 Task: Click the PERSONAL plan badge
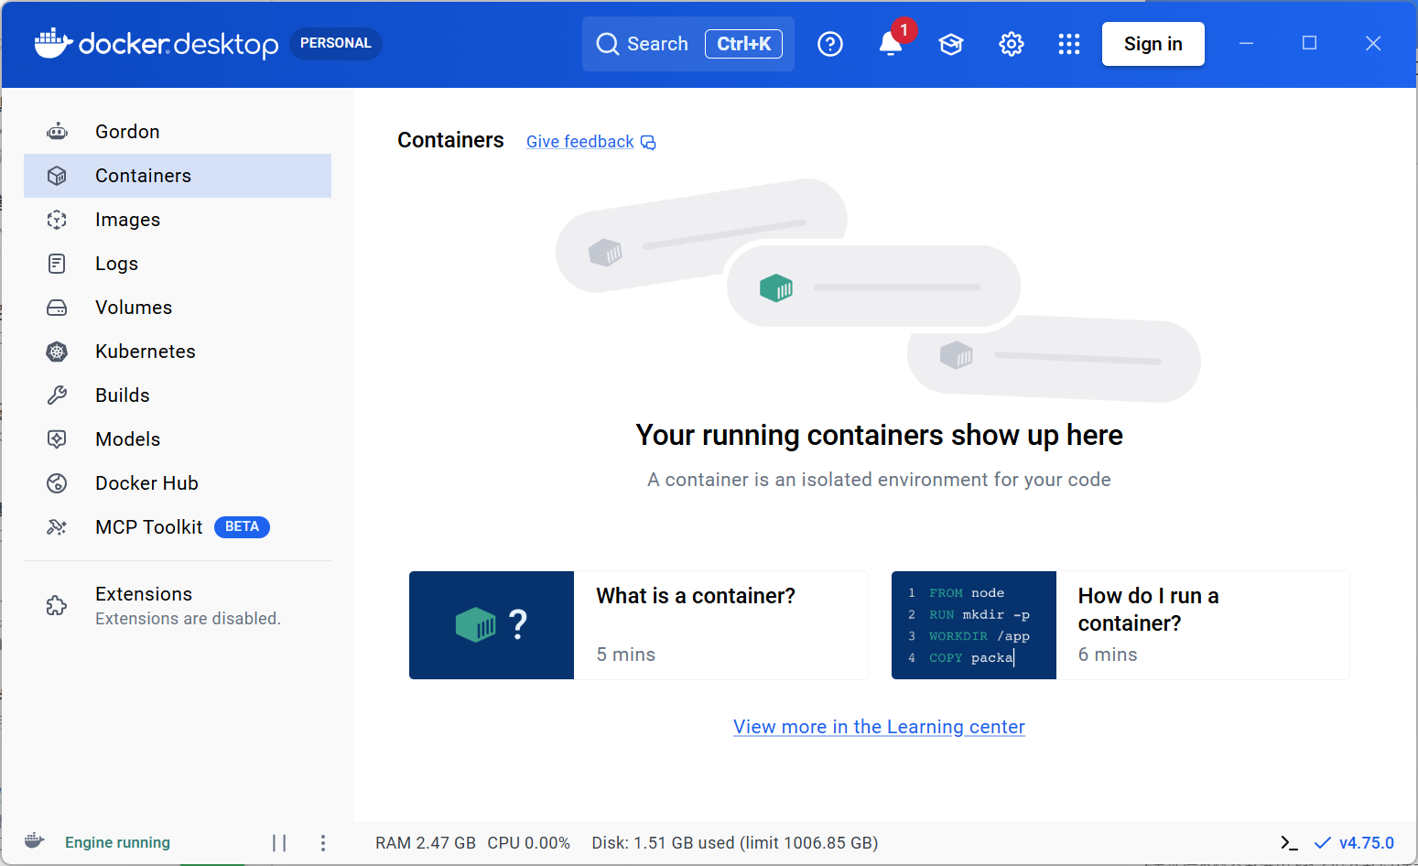click(x=336, y=43)
